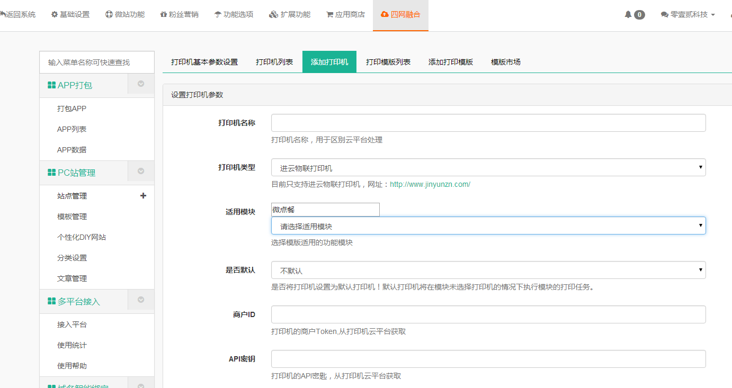Open the 应用商店 top menu
The width and height of the screenshot is (732, 388).
click(345, 15)
